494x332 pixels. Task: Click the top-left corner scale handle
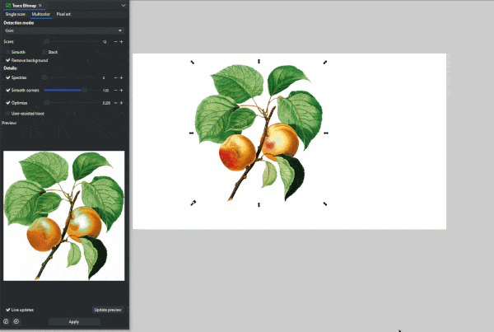[192, 63]
